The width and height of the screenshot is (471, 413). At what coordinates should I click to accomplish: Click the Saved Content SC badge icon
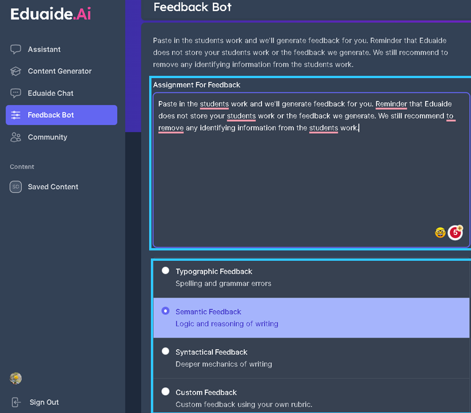15,187
